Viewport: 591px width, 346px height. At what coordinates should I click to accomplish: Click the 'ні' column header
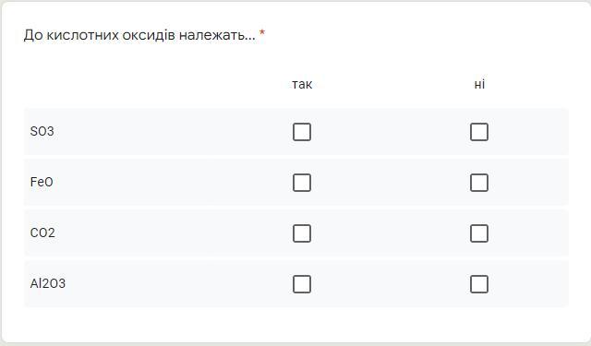point(479,84)
